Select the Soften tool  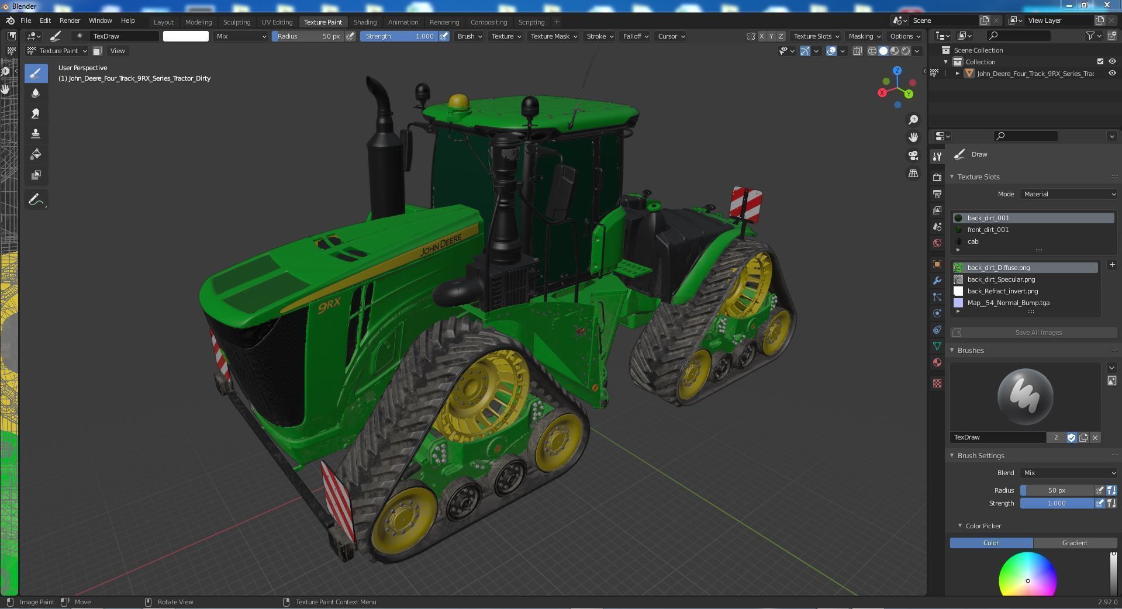click(36, 94)
